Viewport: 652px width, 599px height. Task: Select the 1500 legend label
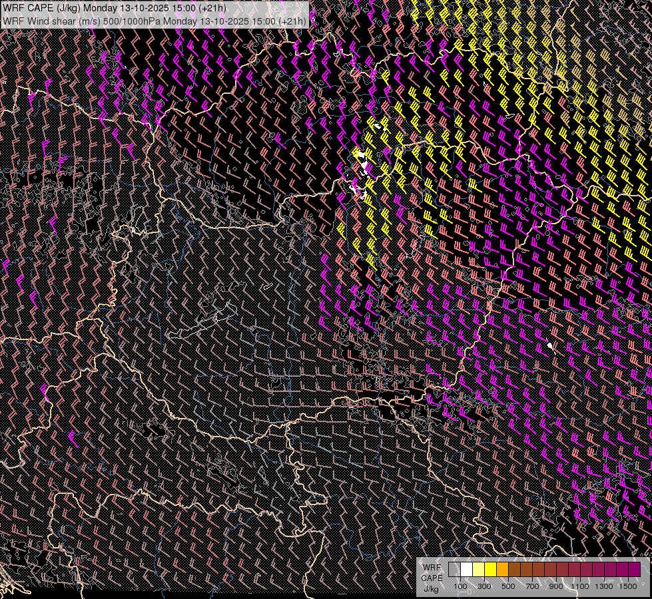628,586
